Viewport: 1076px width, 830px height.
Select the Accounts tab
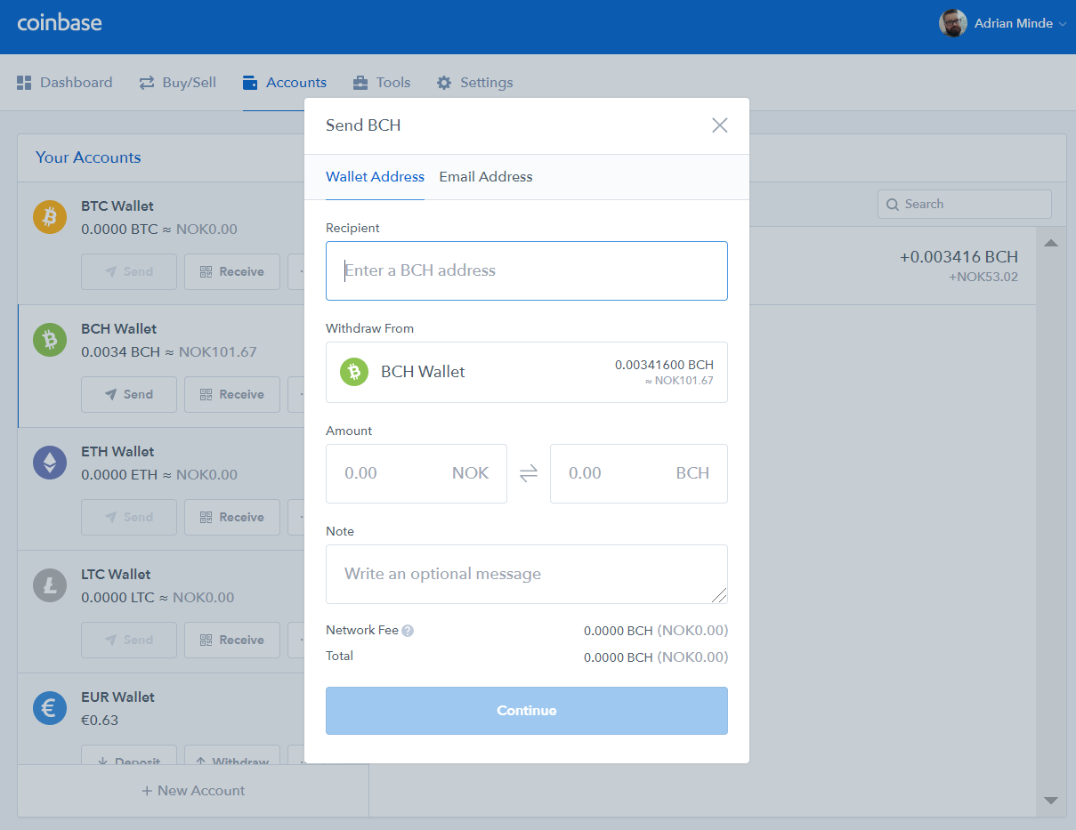[285, 82]
